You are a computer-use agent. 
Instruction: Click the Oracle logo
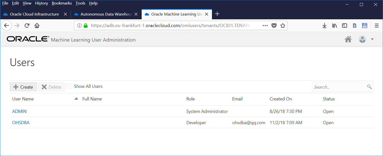28,39
